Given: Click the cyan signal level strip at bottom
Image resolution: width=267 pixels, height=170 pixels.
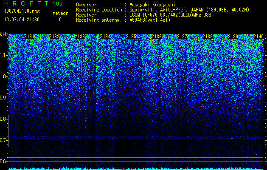Looking at the screenshot, I should [x=136, y=169].
